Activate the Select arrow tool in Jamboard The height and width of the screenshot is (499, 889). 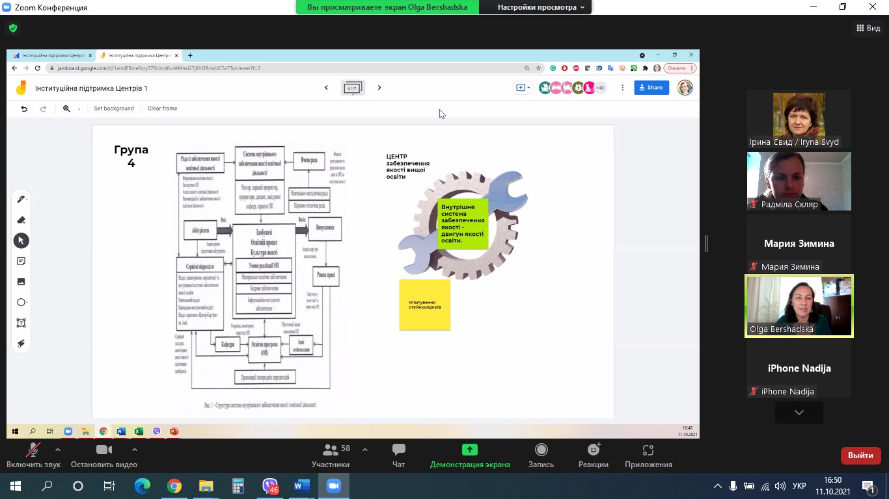(21, 240)
